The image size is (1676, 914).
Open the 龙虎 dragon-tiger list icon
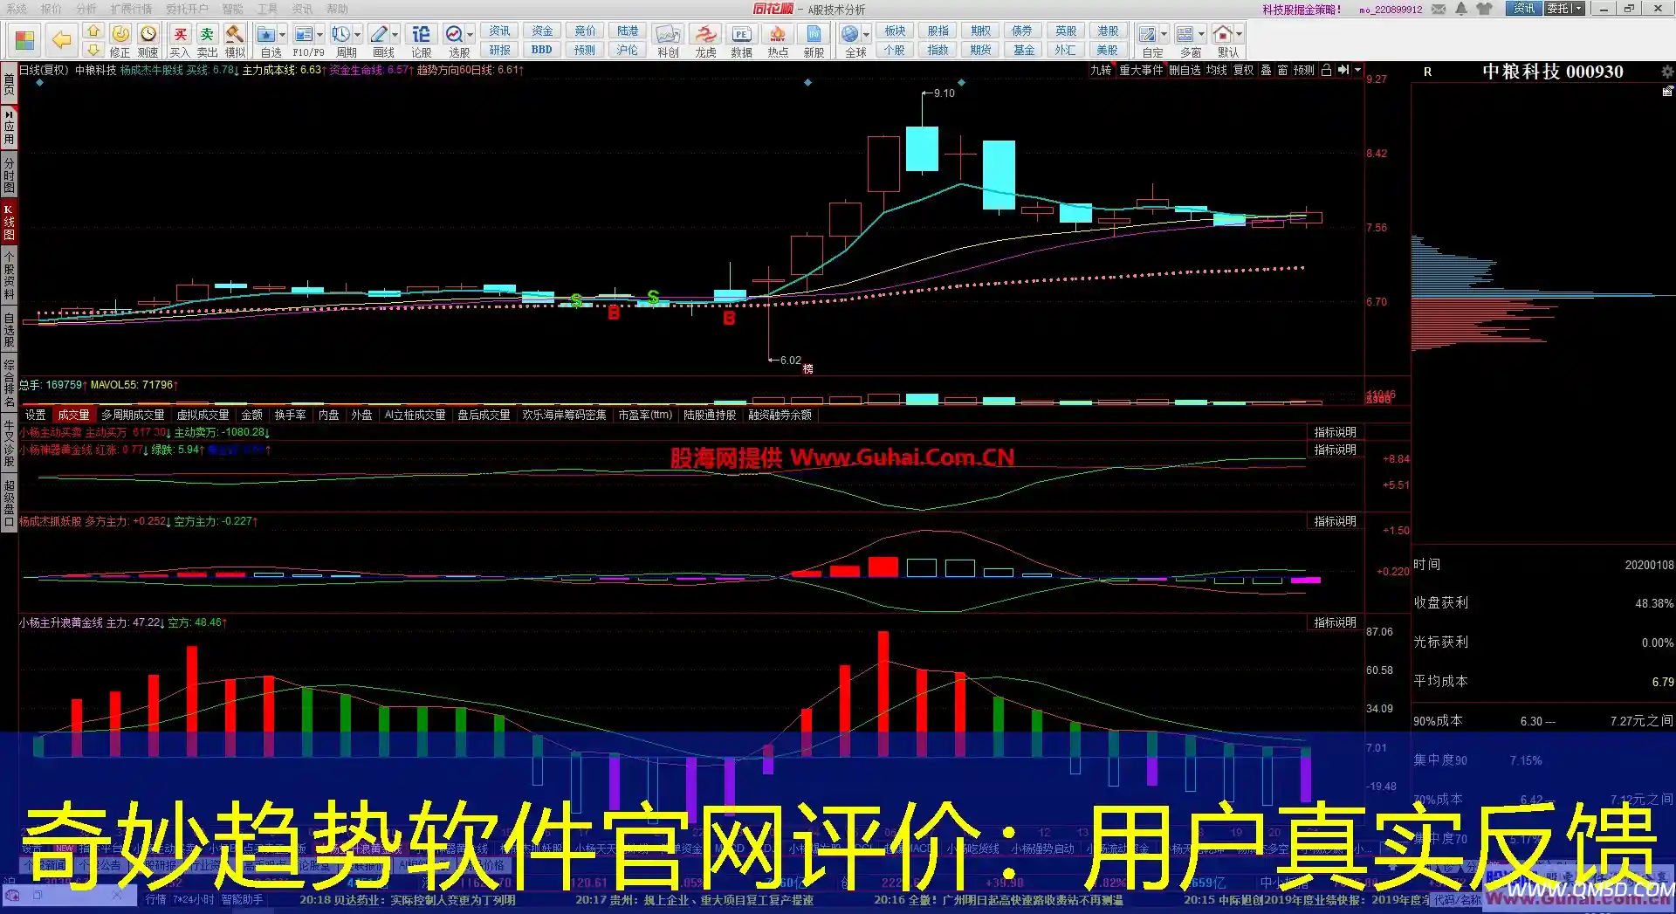[x=705, y=41]
